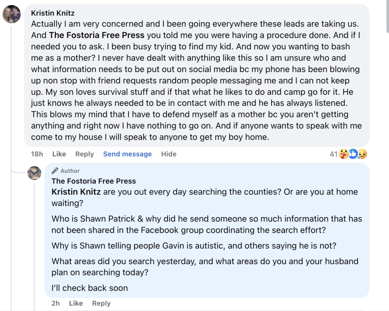
Task: Open Kristin Knitz commenter name link
Action: [53, 13]
